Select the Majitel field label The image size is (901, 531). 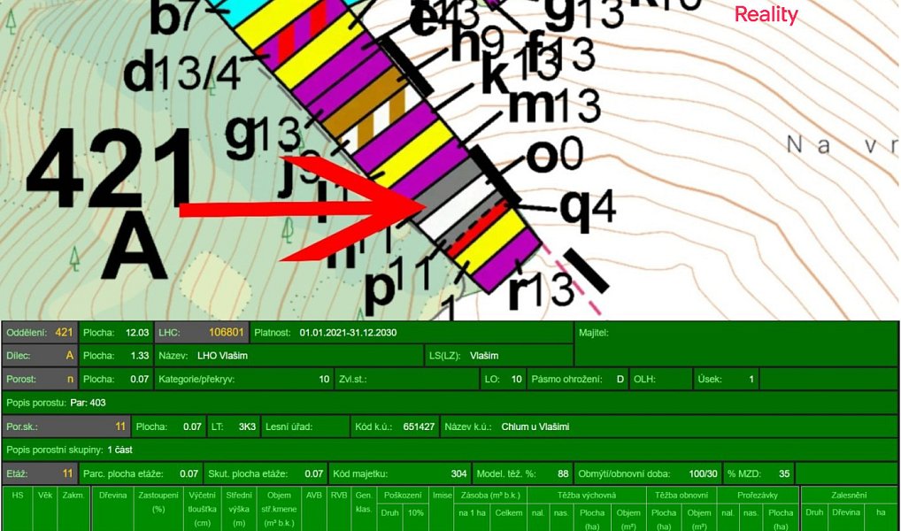pyautogui.click(x=594, y=332)
